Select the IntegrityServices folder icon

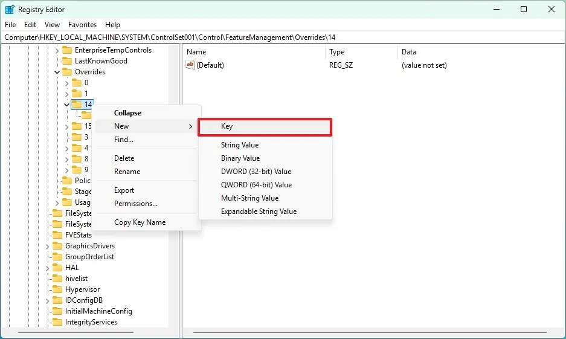[x=57, y=322]
